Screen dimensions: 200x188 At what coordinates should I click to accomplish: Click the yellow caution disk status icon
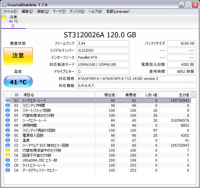[x=4, y=17]
